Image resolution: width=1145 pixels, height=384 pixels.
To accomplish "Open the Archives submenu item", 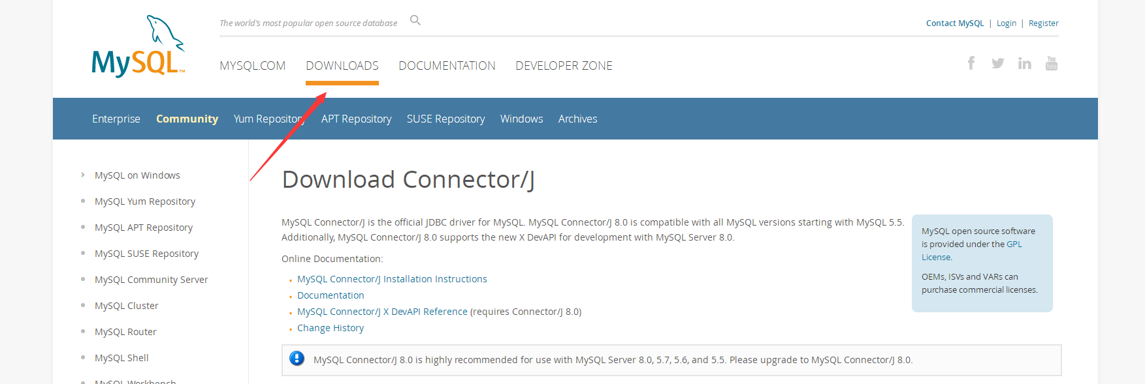I will (x=577, y=119).
